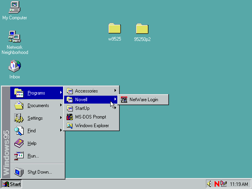Click the Novell folder icon
This screenshot has width=252, height=189.
pos(70,100)
